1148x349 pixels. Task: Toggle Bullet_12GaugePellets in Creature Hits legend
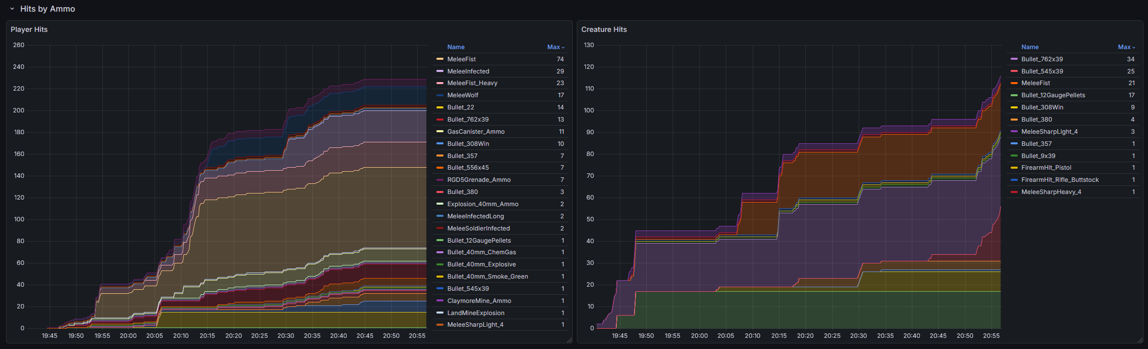point(1053,95)
